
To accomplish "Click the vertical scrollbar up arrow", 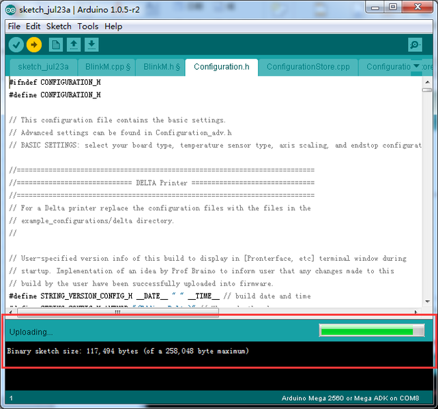I will [427, 82].
